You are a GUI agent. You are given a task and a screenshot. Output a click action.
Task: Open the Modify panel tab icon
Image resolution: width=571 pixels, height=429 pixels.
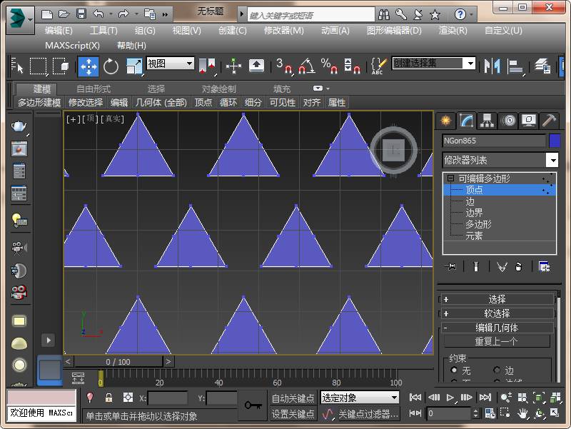point(467,120)
